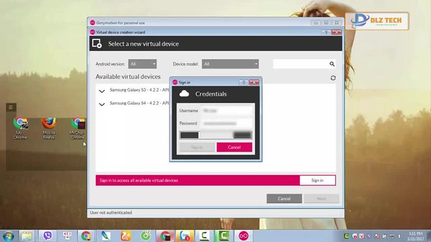
Task: Open the Viber taskbar icon
Action: (x=48, y=236)
